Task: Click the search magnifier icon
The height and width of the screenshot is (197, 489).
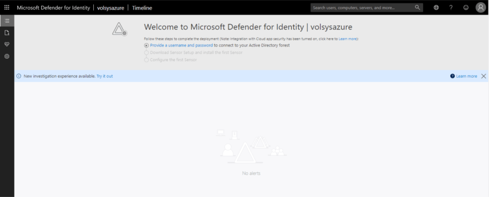Action: (x=417, y=8)
